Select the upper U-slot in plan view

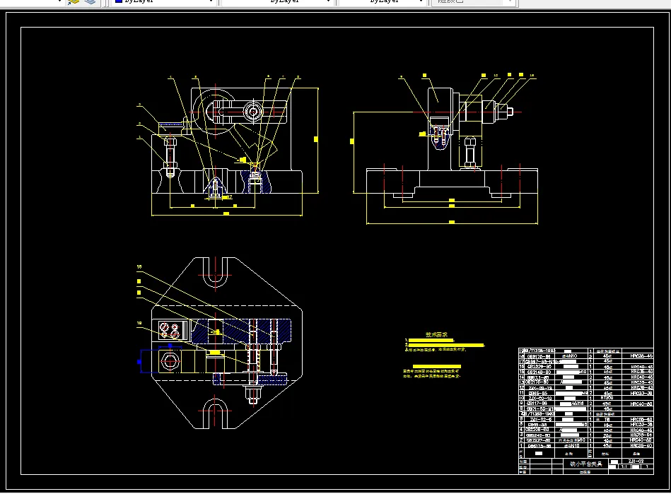coord(215,274)
